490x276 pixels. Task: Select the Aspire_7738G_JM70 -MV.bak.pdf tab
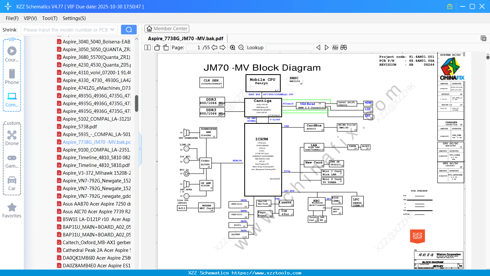(186, 39)
